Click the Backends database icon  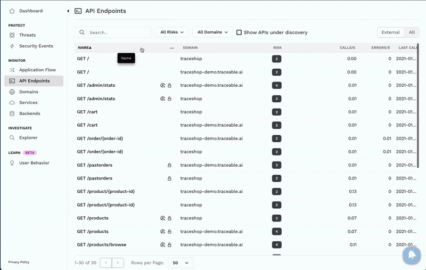(12, 113)
